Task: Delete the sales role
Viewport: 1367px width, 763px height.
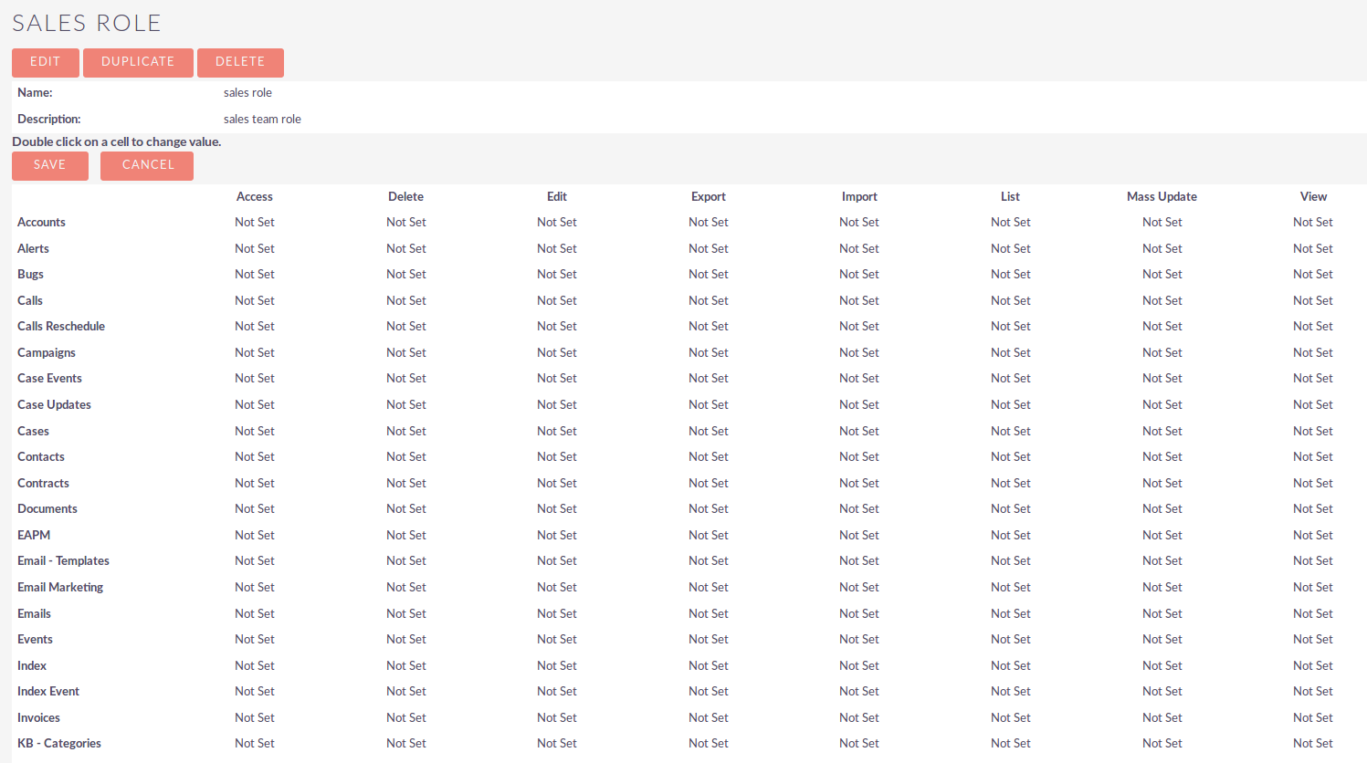Action: point(239,62)
